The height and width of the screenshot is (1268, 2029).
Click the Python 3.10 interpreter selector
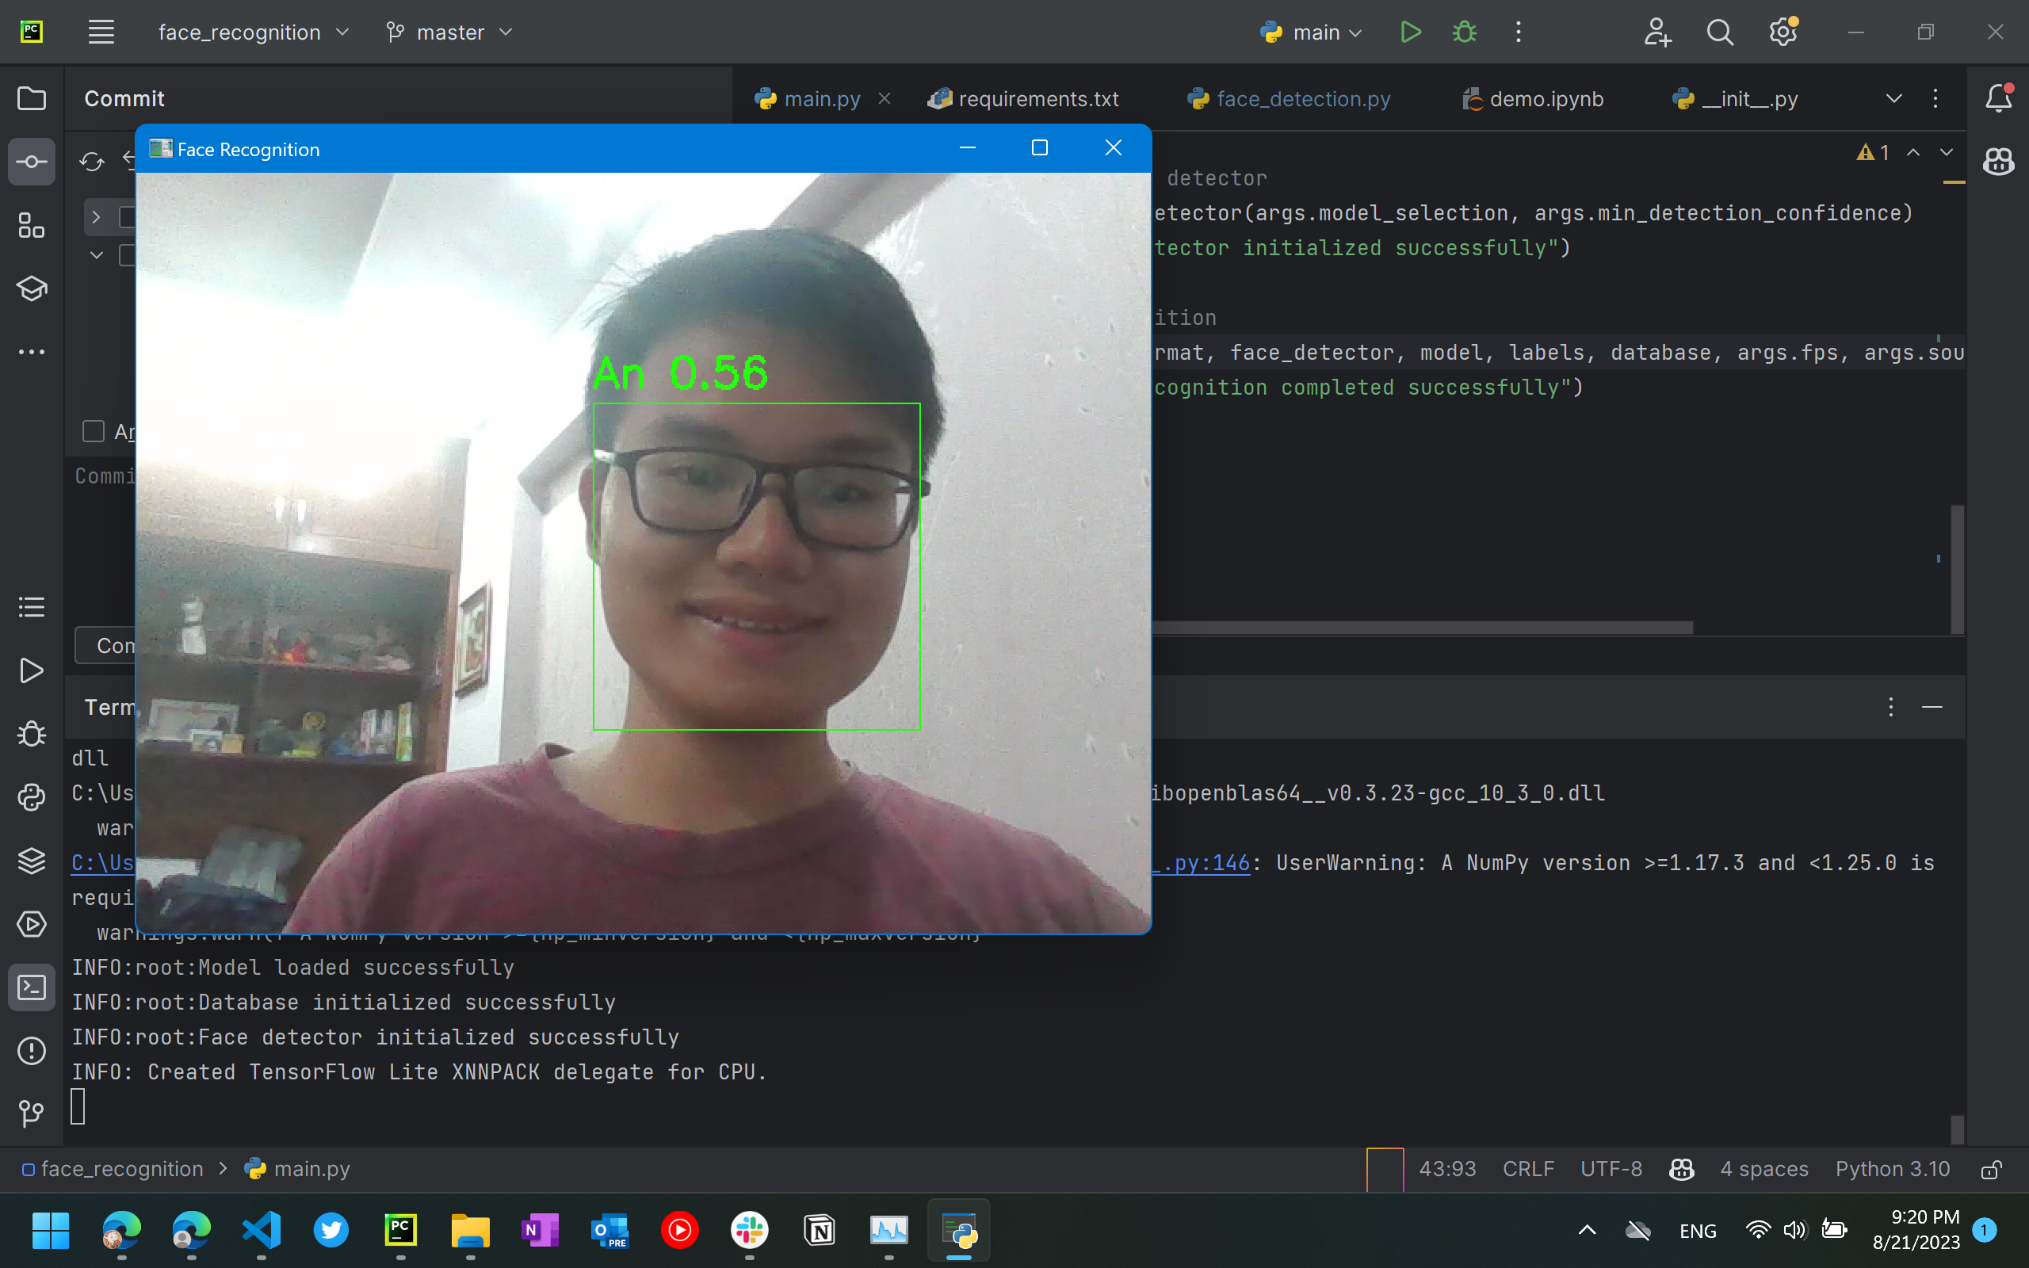pos(1892,1169)
